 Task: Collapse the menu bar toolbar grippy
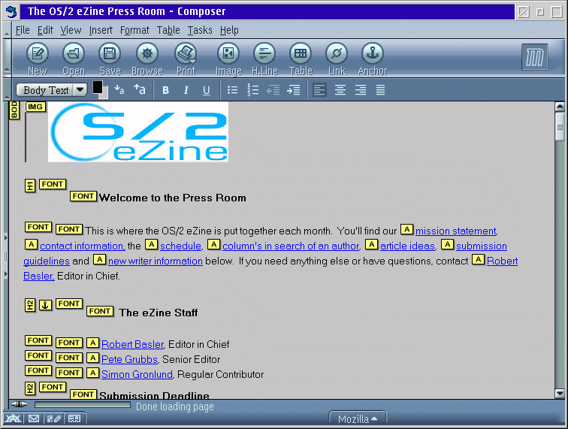coord(7,30)
